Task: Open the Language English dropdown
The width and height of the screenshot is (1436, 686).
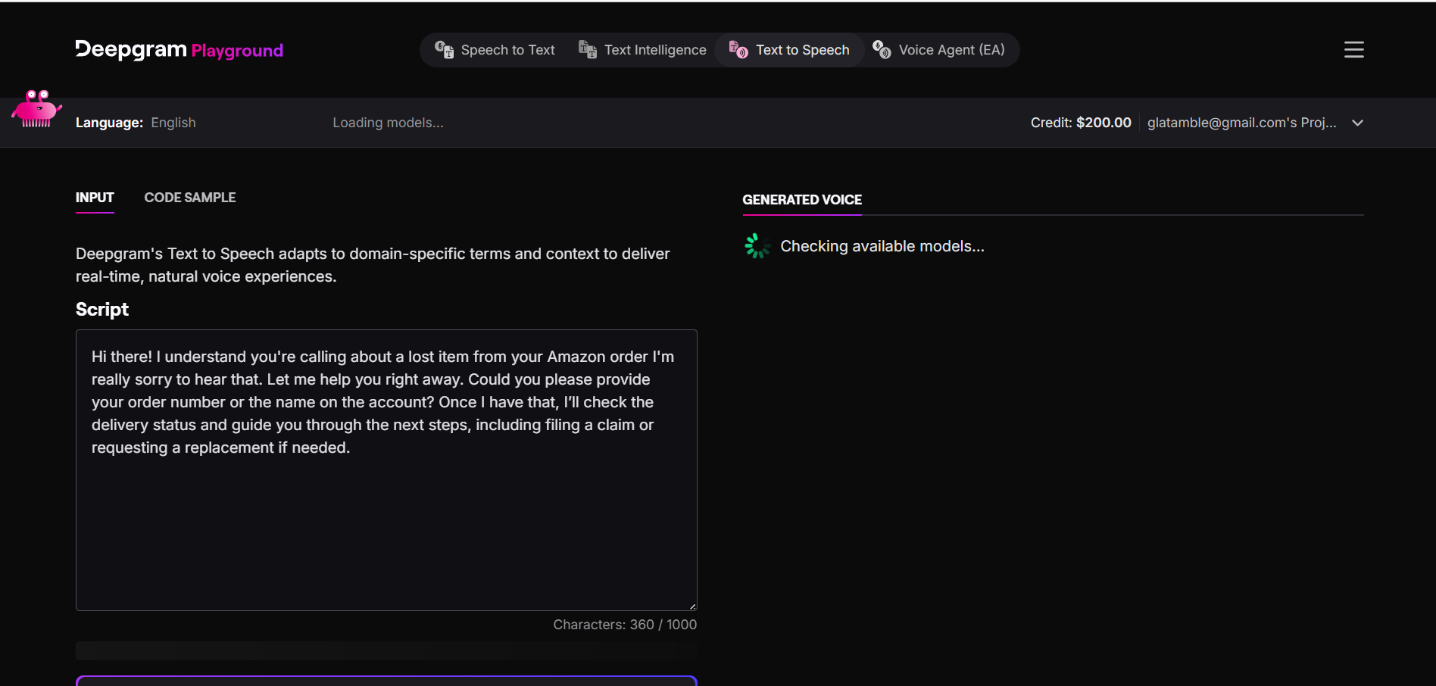Action: [x=136, y=123]
